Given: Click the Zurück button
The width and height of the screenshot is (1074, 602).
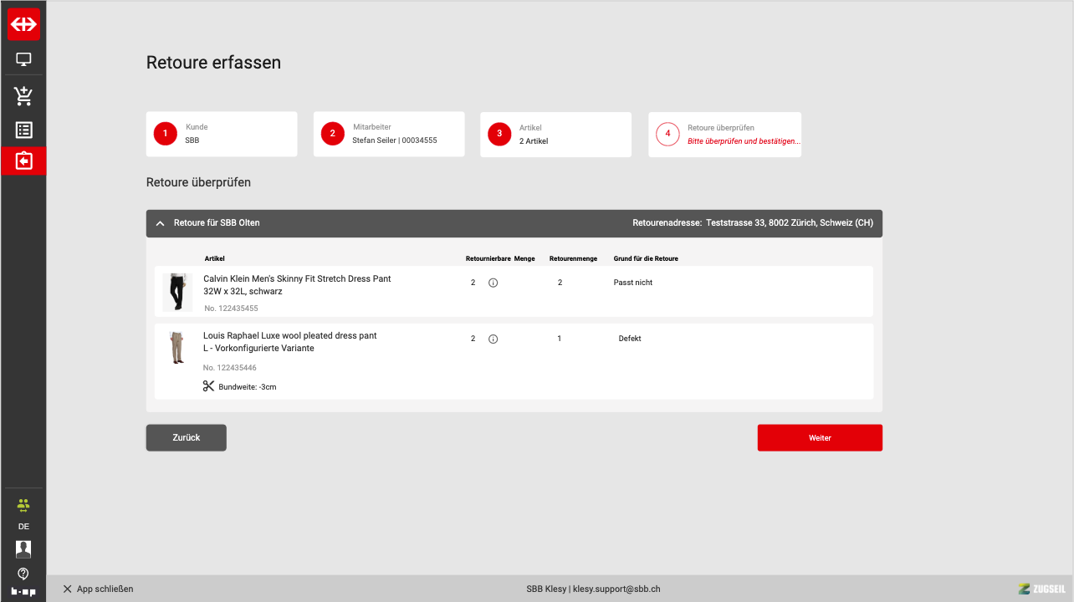Looking at the screenshot, I should (186, 438).
